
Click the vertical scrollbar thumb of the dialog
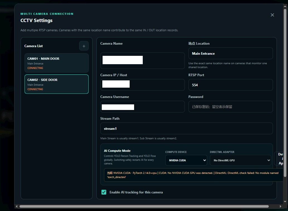(x=285, y=93)
